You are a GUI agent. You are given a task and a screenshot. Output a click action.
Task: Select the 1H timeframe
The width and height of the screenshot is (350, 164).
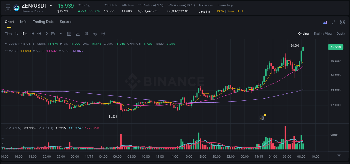(32, 34)
